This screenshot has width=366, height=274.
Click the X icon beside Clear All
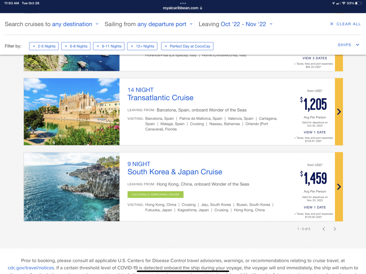click(332, 24)
